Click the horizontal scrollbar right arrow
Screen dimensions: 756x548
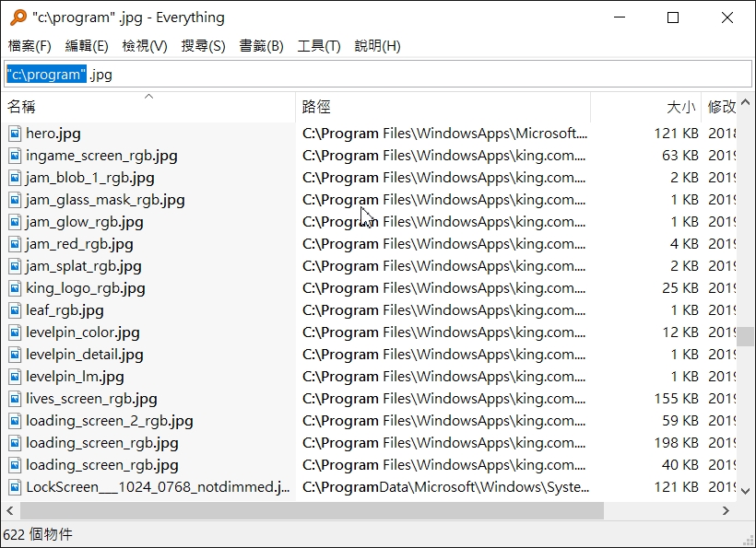(x=726, y=511)
